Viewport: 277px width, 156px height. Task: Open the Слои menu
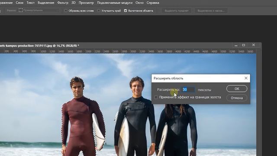coord(19,3)
